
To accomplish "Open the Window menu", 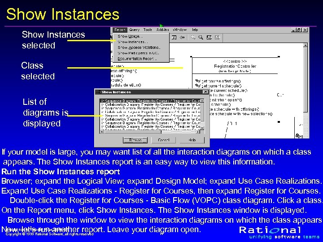I will tap(179, 30).
